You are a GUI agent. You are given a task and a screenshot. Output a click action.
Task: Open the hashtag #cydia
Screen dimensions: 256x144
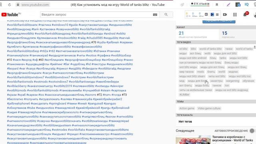101,42
